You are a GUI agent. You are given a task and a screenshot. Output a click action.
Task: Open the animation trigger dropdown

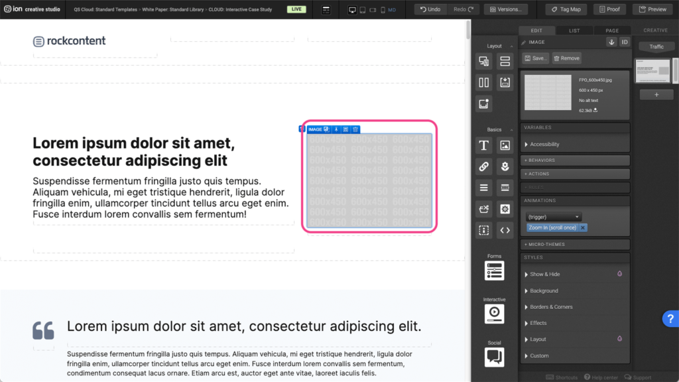point(553,217)
